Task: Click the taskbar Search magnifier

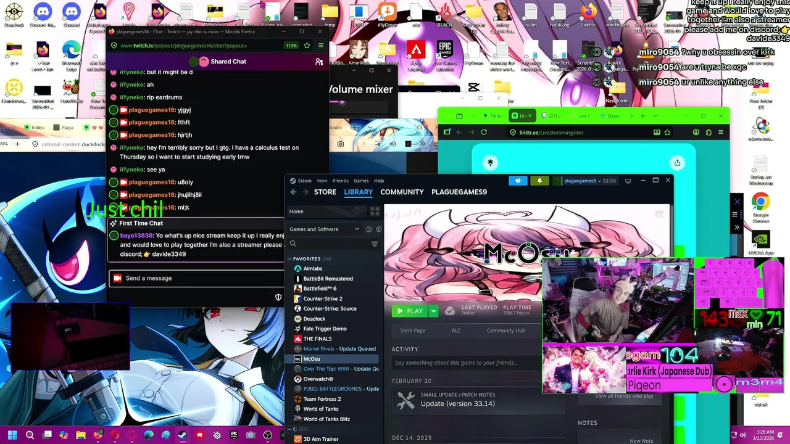Action: click(x=30, y=435)
